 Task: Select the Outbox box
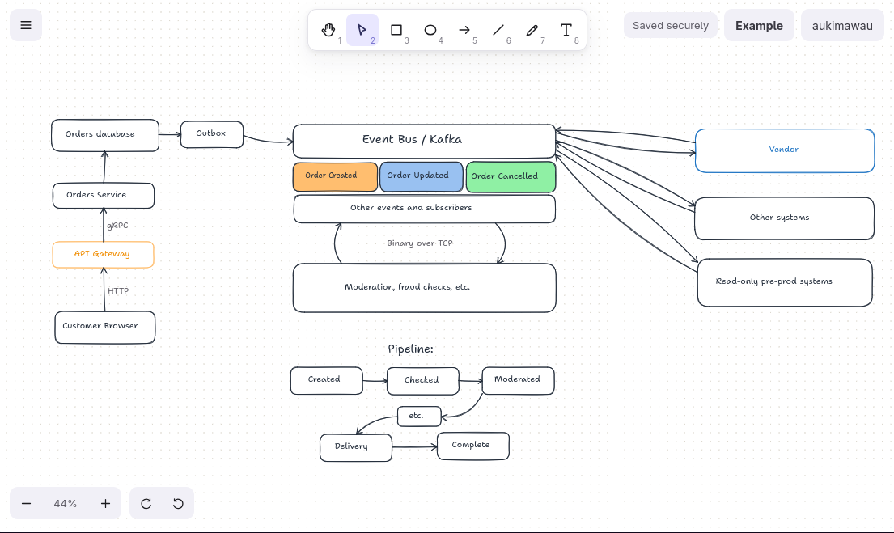tap(211, 134)
